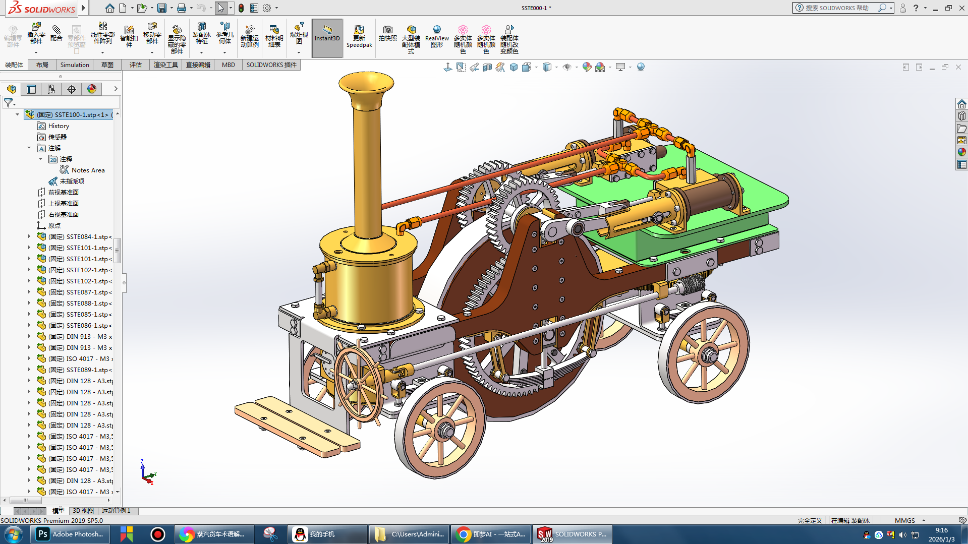Click the Smart Fasteners (智能扣件) icon
Viewport: 968px width, 544px height.
coord(129,36)
